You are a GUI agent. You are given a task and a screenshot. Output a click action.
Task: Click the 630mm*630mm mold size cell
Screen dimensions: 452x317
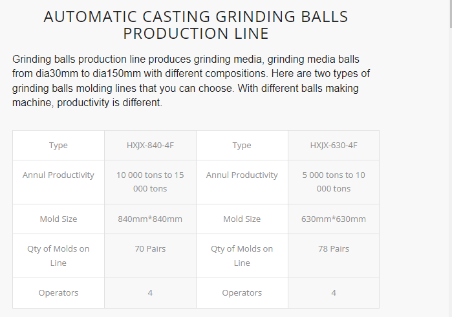point(334,219)
